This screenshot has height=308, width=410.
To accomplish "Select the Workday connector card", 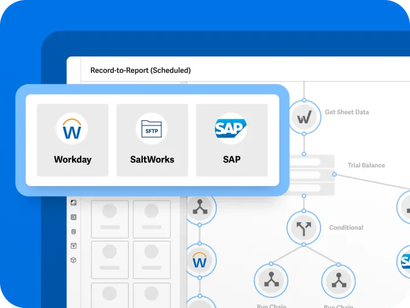I will (73, 140).
